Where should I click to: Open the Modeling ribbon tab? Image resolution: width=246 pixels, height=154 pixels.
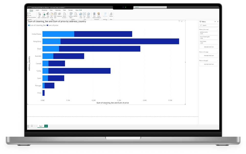click(44, 10)
